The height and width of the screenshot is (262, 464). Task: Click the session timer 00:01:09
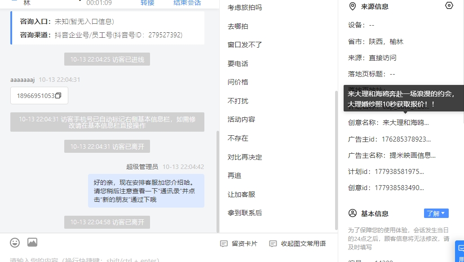pyautogui.click(x=99, y=3)
